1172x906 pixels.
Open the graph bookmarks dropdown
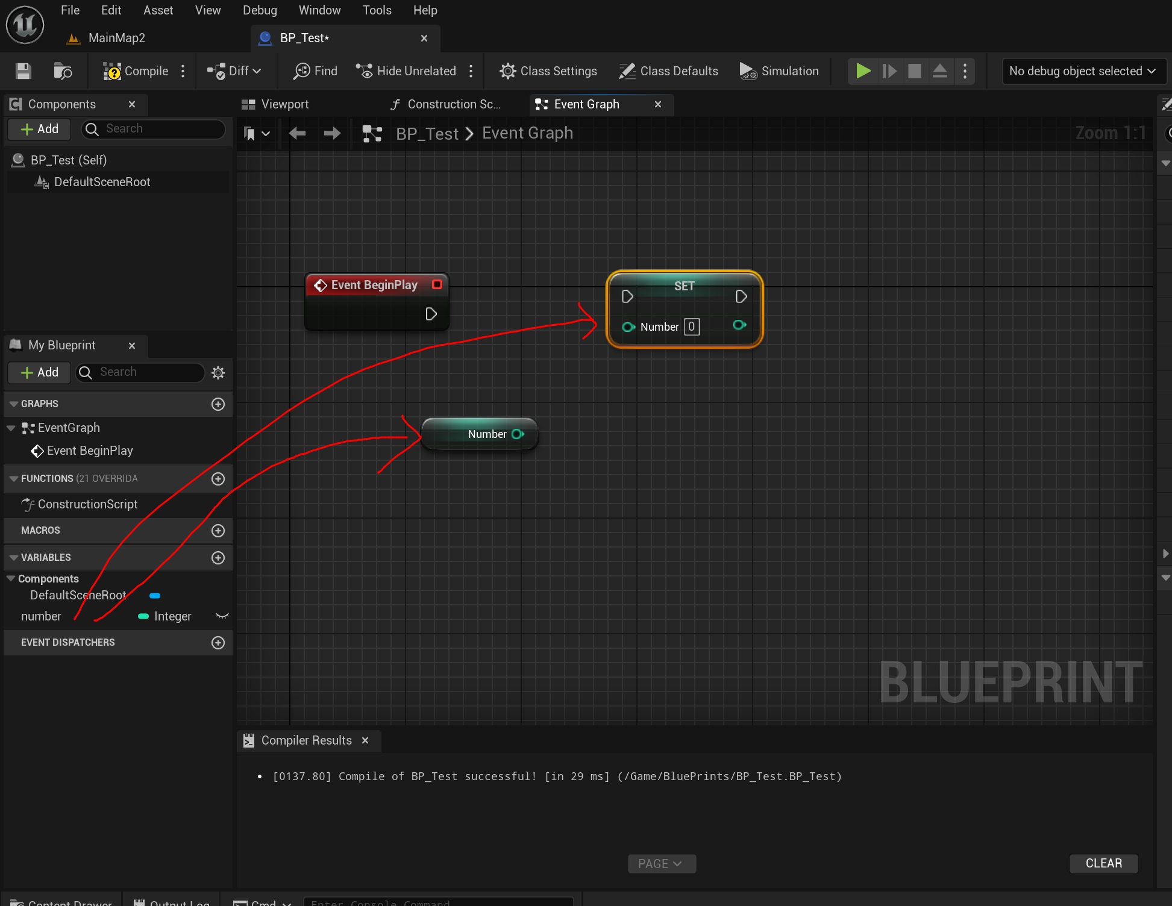(x=256, y=134)
